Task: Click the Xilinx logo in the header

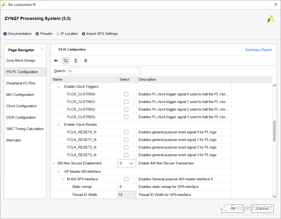Action: point(271,19)
